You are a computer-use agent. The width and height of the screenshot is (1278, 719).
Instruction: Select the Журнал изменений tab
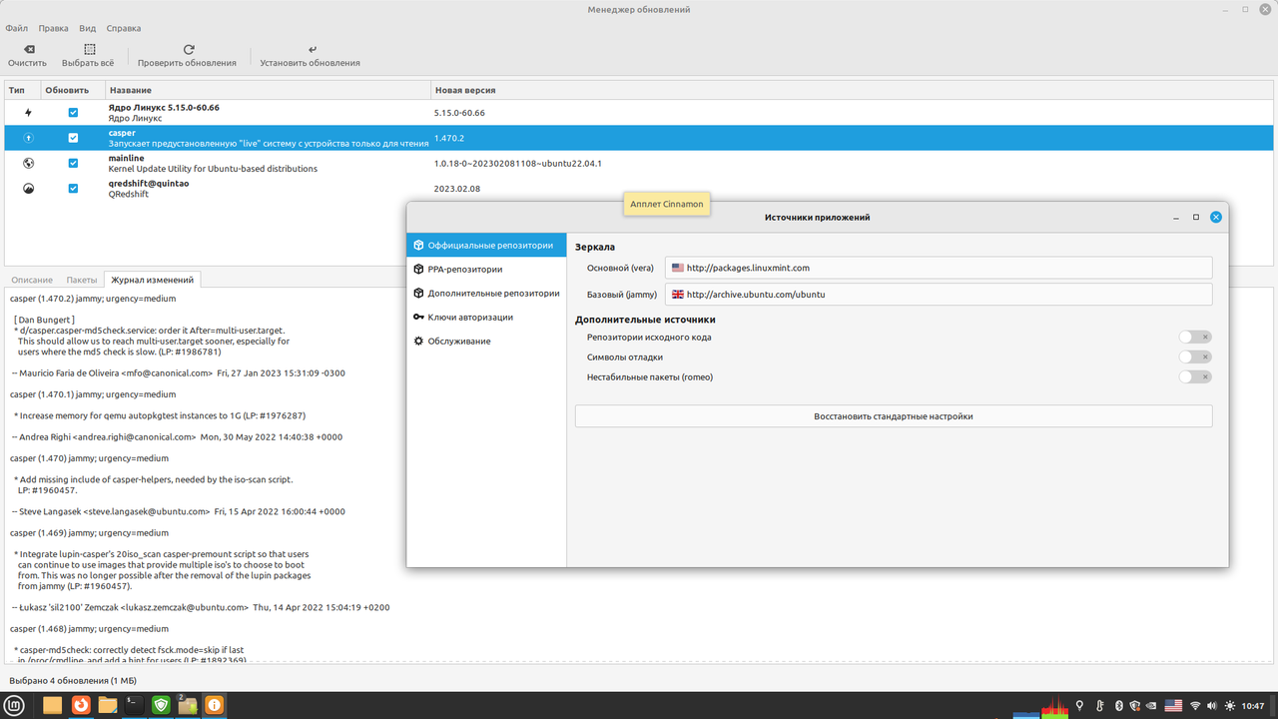pyautogui.click(x=153, y=280)
